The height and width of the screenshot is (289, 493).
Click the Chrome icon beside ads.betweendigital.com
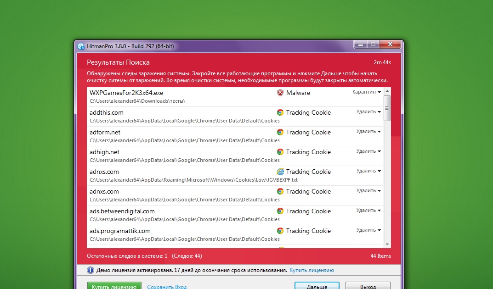coord(280,211)
